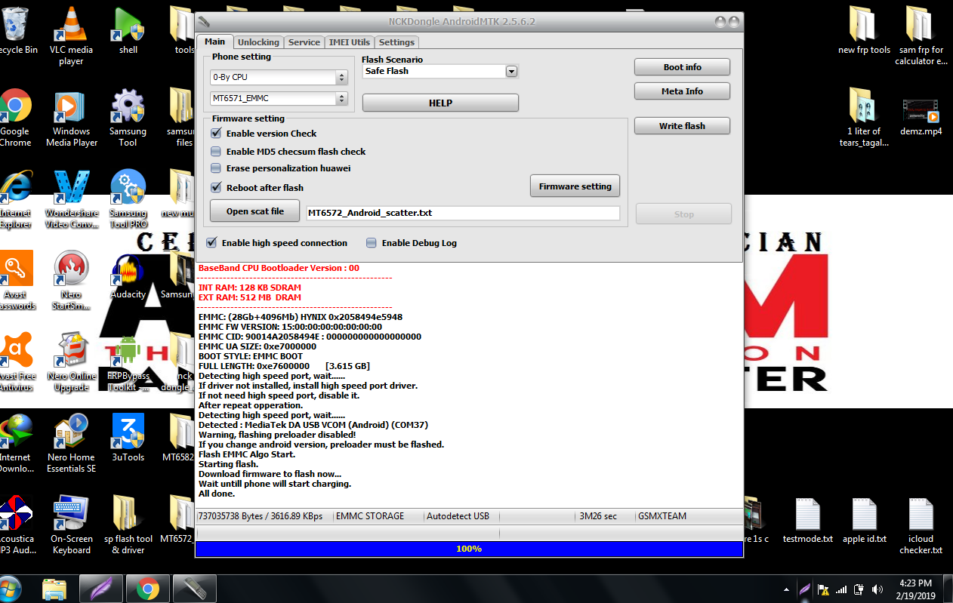Open Samsung Tool desktop shortcut

128,117
